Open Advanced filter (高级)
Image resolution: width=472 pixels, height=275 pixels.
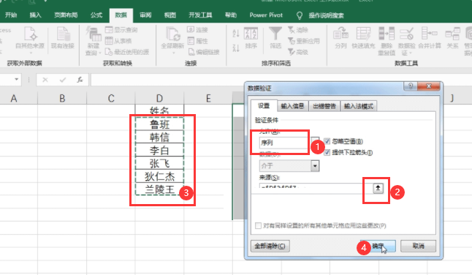pyautogui.click(x=298, y=52)
